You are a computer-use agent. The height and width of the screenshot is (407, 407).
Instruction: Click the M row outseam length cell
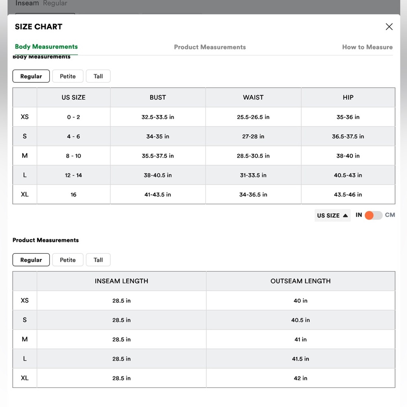[301, 339]
